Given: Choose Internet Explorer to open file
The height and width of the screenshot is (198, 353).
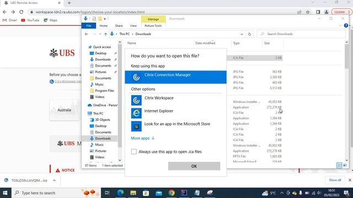Looking at the screenshot, I should click(x=175, y=113).
